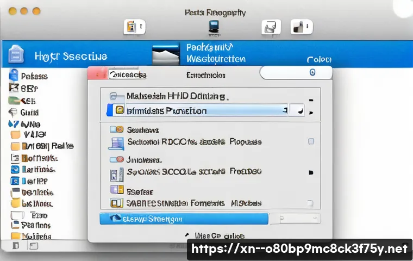Viewport: 413px width, 261px height.
Task: Toggle the checkbox on the SQOtaes SCCOlla row
Action: 311,172
